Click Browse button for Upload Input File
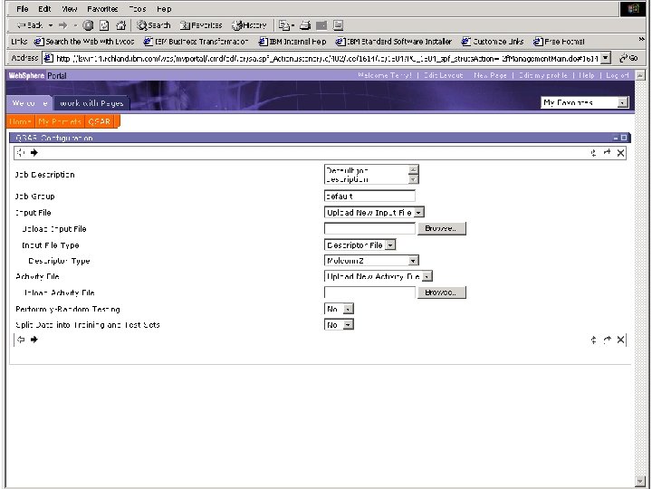Image resolution: width=652 pixels, height=489 pixels. point(442,228)
